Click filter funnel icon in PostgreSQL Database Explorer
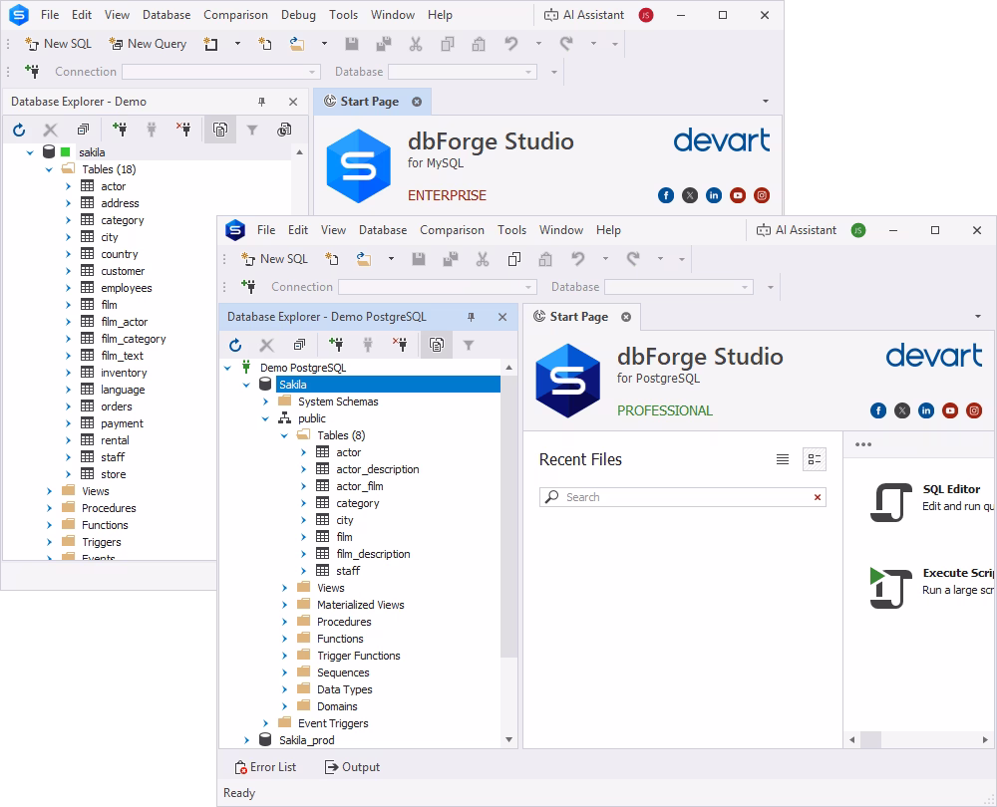 click(x=469, y=345)
